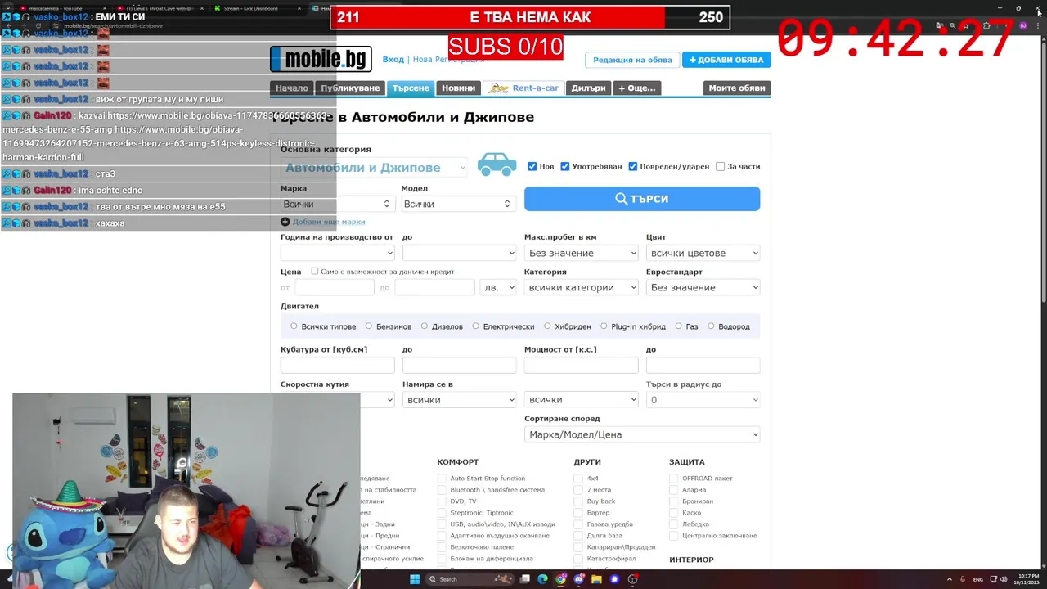Click the ENG language indicator
This screenshot has width=1047, height=589.
pos(977,579)
